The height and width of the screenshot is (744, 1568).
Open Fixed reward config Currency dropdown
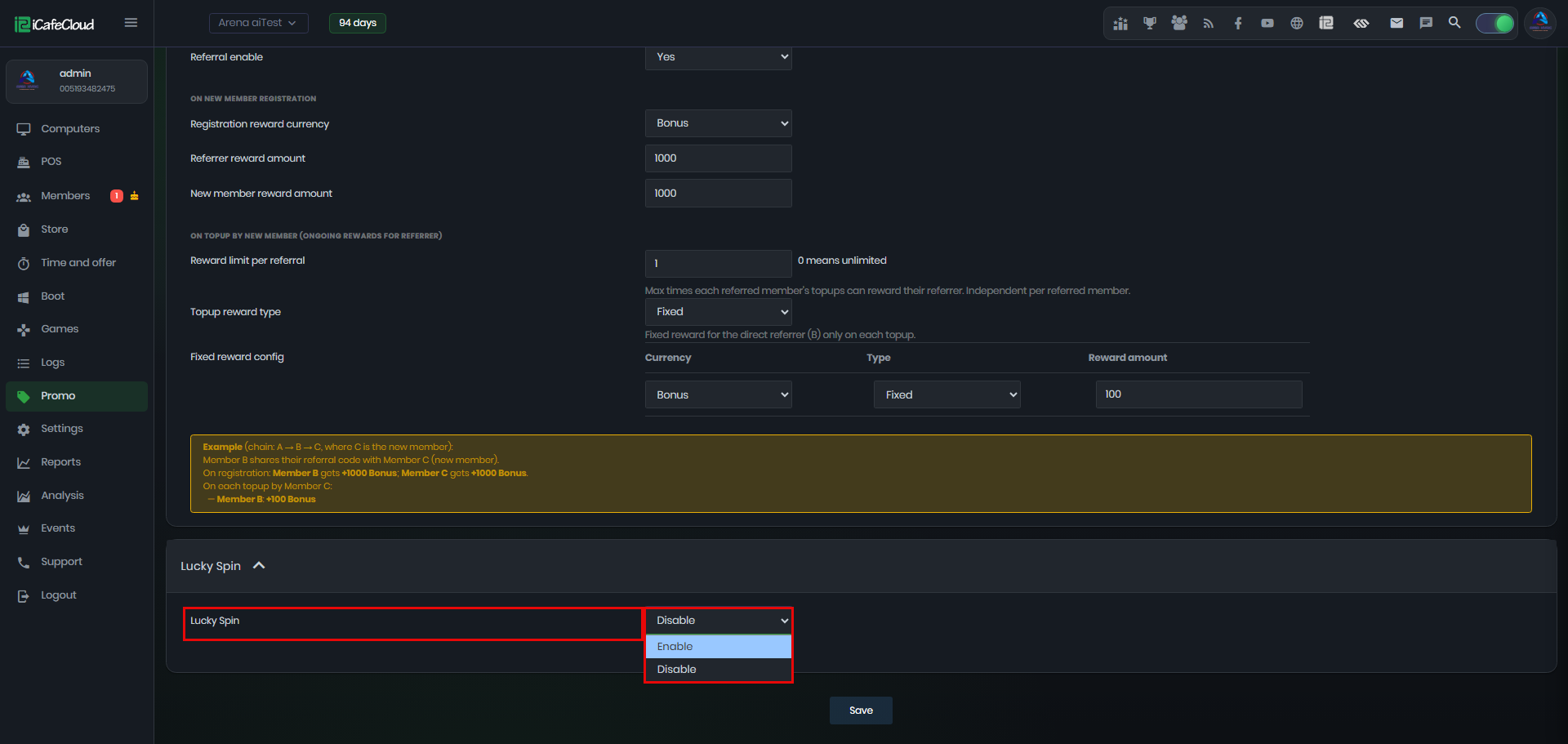719,394
